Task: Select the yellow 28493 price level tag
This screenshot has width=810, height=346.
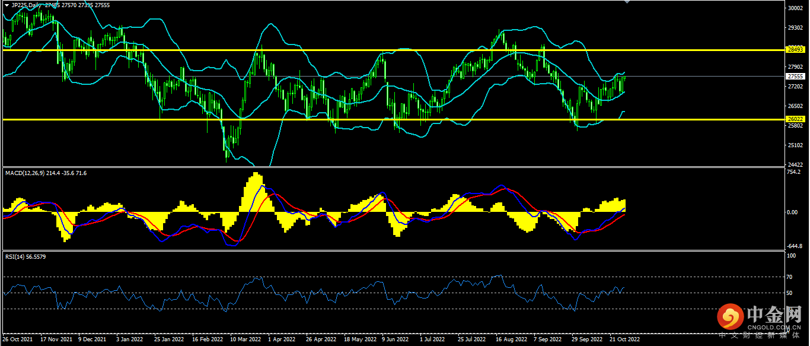Action: pyautogui.click(x=795, y=50)
